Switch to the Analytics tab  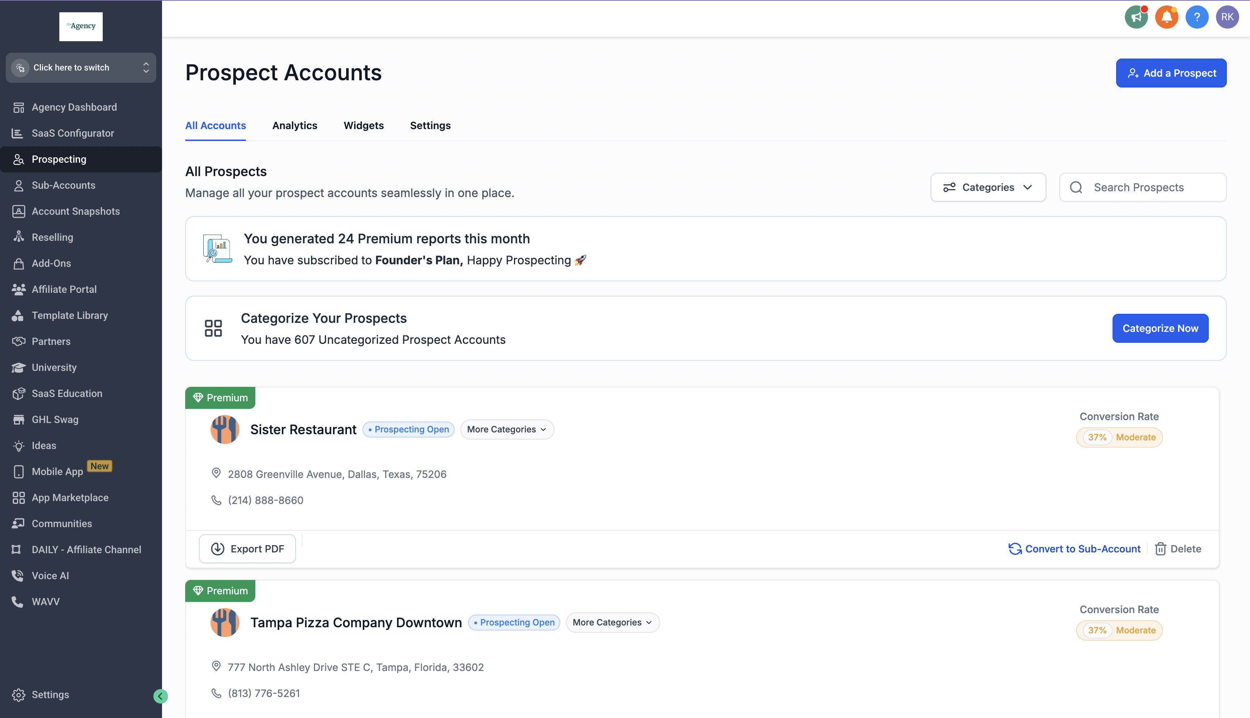pos(294,125)
